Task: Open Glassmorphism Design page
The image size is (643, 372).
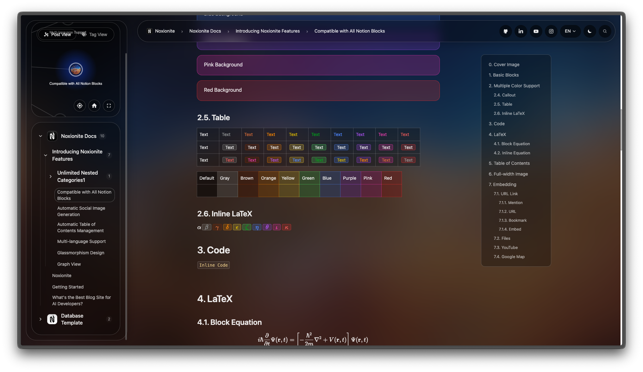Action: (x=81, y=253)
